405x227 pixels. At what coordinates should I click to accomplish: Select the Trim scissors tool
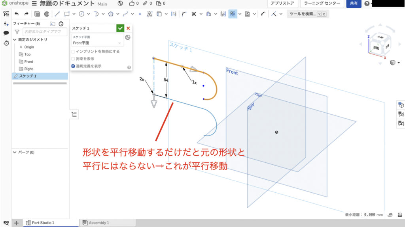tap(194, 14)
